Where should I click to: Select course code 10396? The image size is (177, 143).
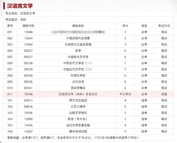pyautogui.click(x=28, y=113)
